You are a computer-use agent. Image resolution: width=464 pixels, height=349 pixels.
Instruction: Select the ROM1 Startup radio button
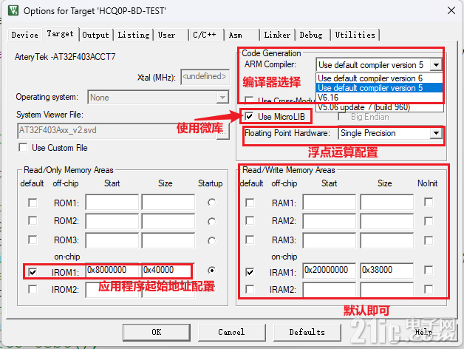(x=211, y=203)
